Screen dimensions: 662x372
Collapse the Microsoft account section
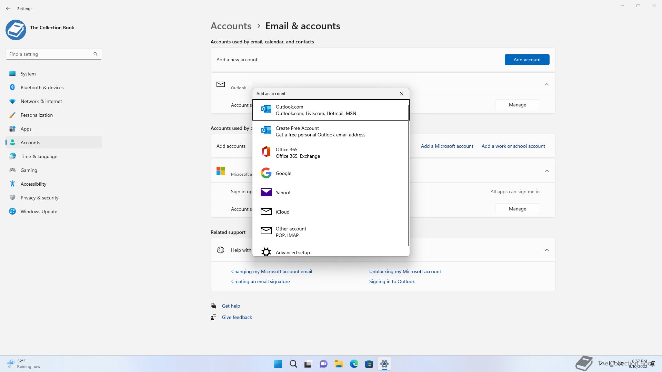click(546, 171)
